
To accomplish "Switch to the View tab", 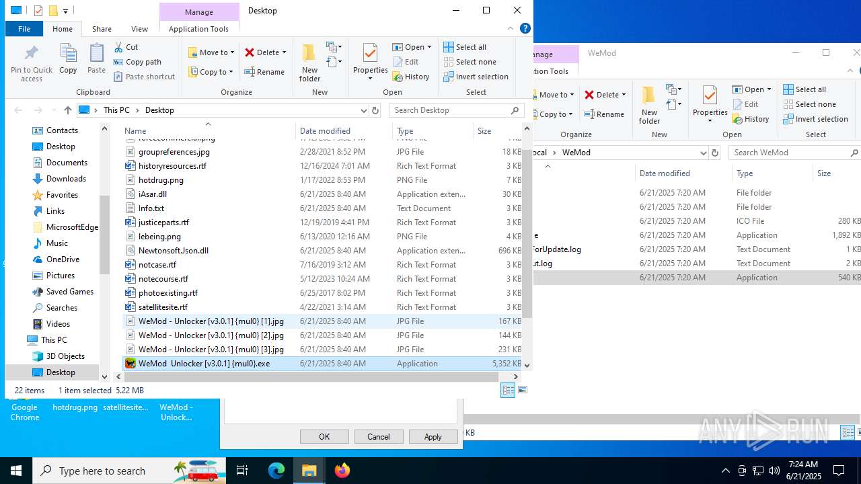I will 139,29.
